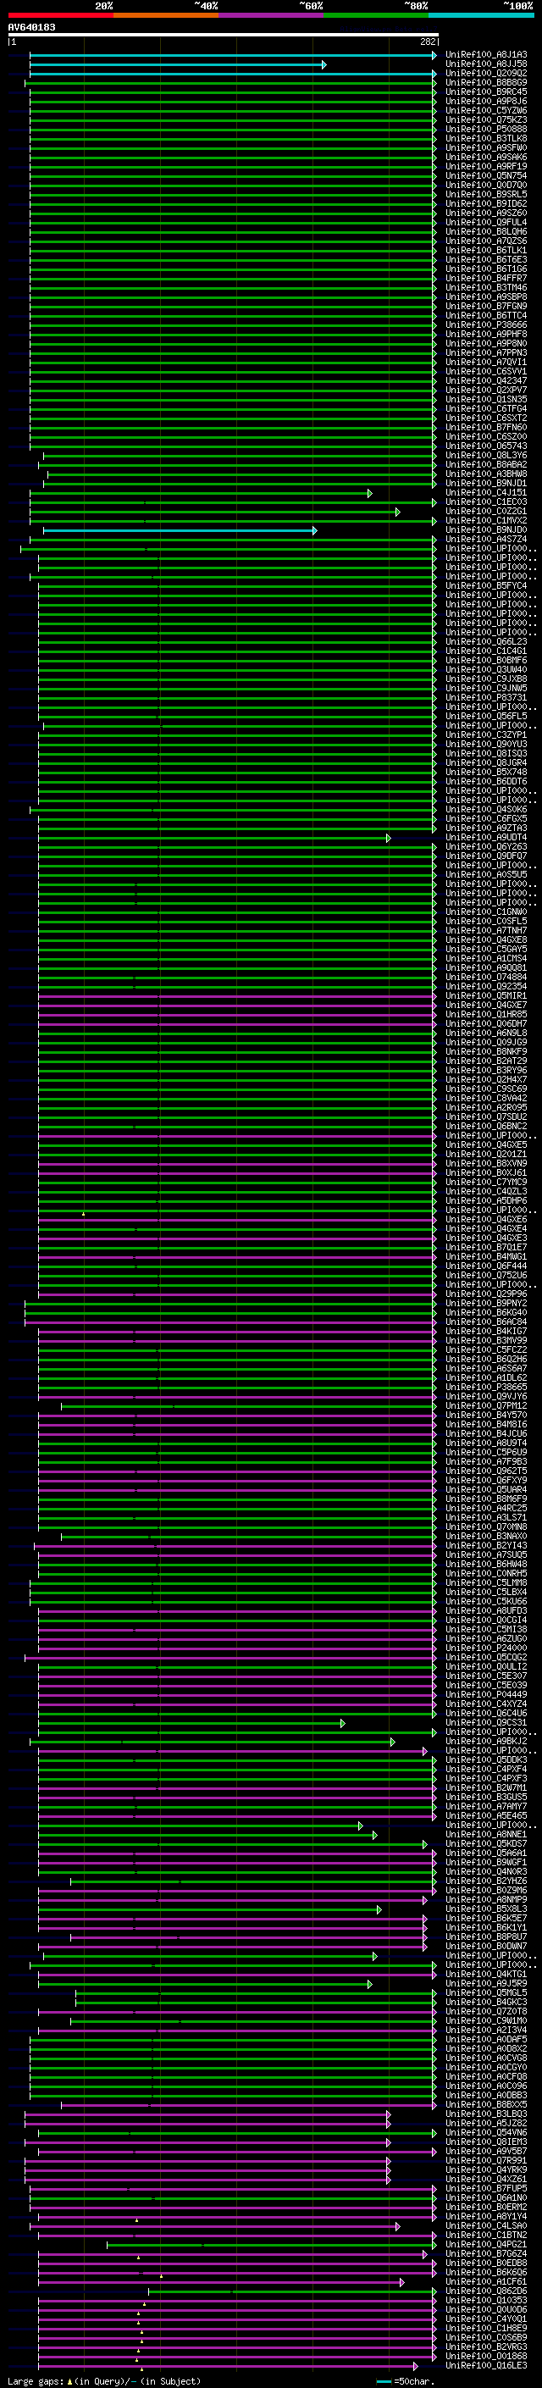Click the UniRef100_C0Z2G1 label

pyautogui.click(x=486, y=512)
